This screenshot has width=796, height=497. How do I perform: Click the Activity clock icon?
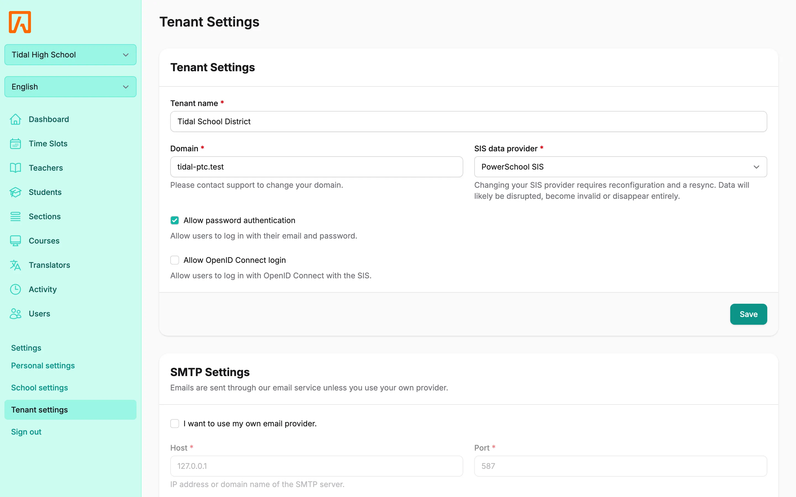pos(15,290)
